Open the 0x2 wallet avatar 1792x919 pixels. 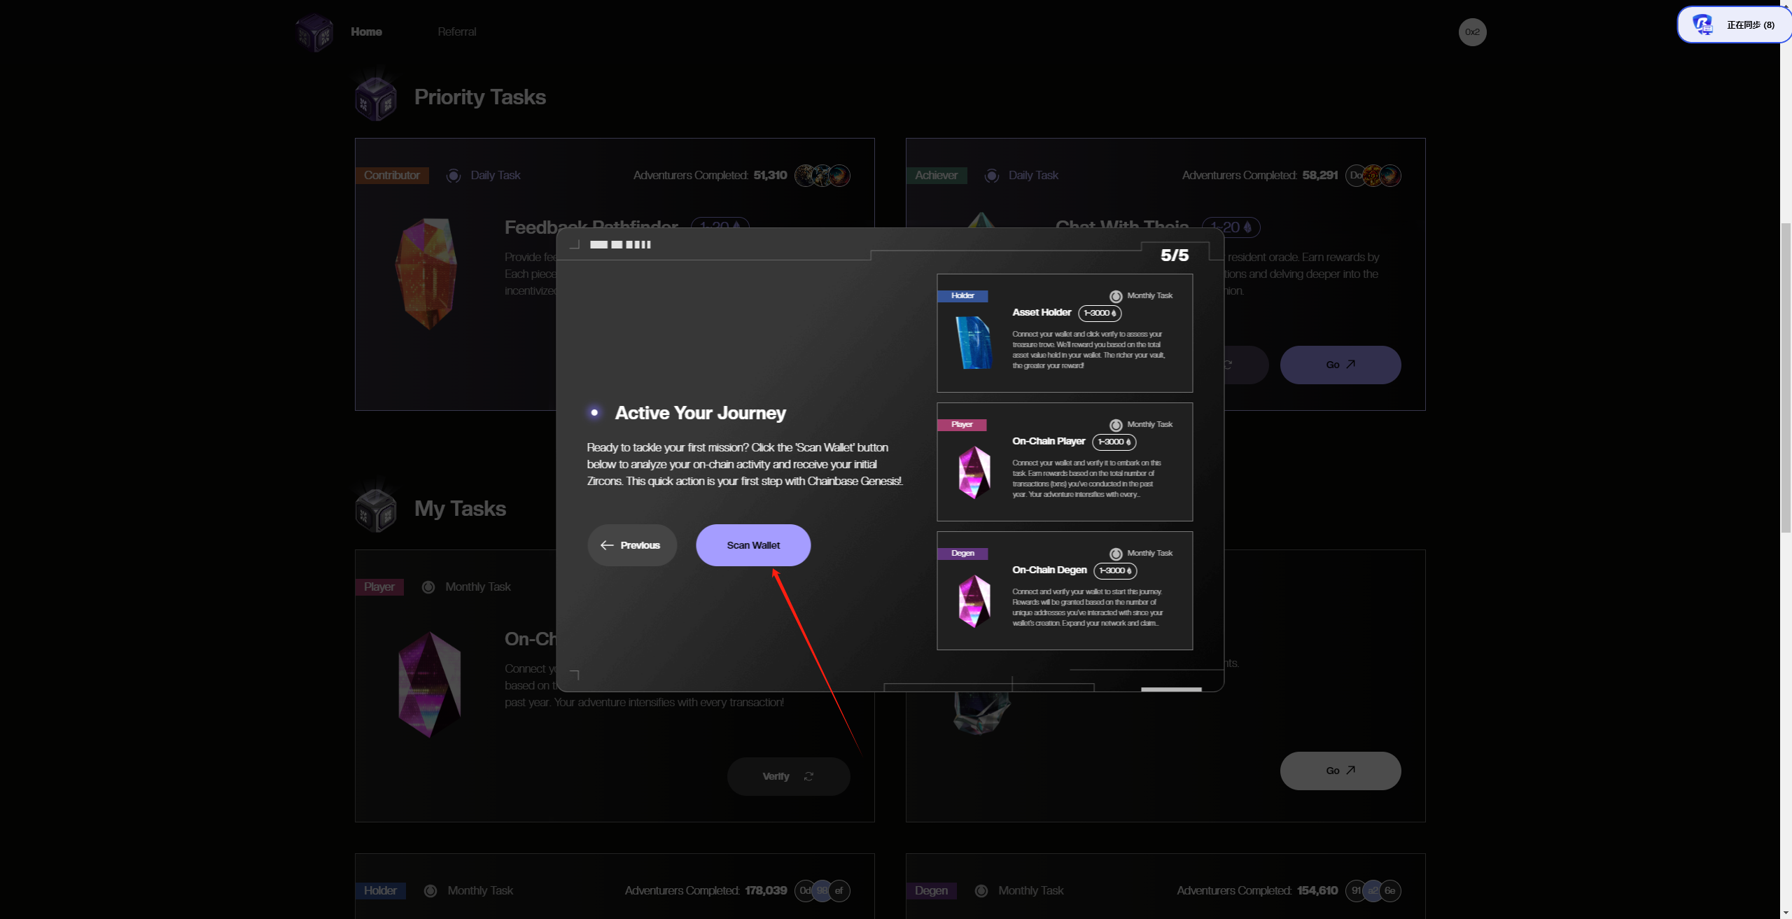1472,32
